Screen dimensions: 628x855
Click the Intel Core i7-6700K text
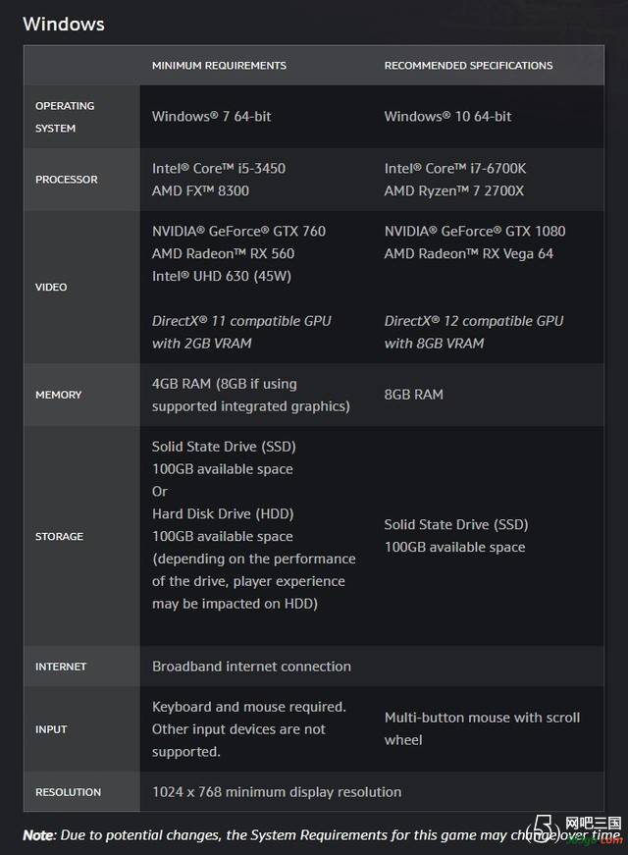pyautogui.click(x=455, y=168)
